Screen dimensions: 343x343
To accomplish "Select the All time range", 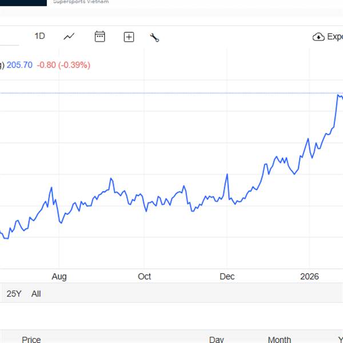I will point(36,294).
